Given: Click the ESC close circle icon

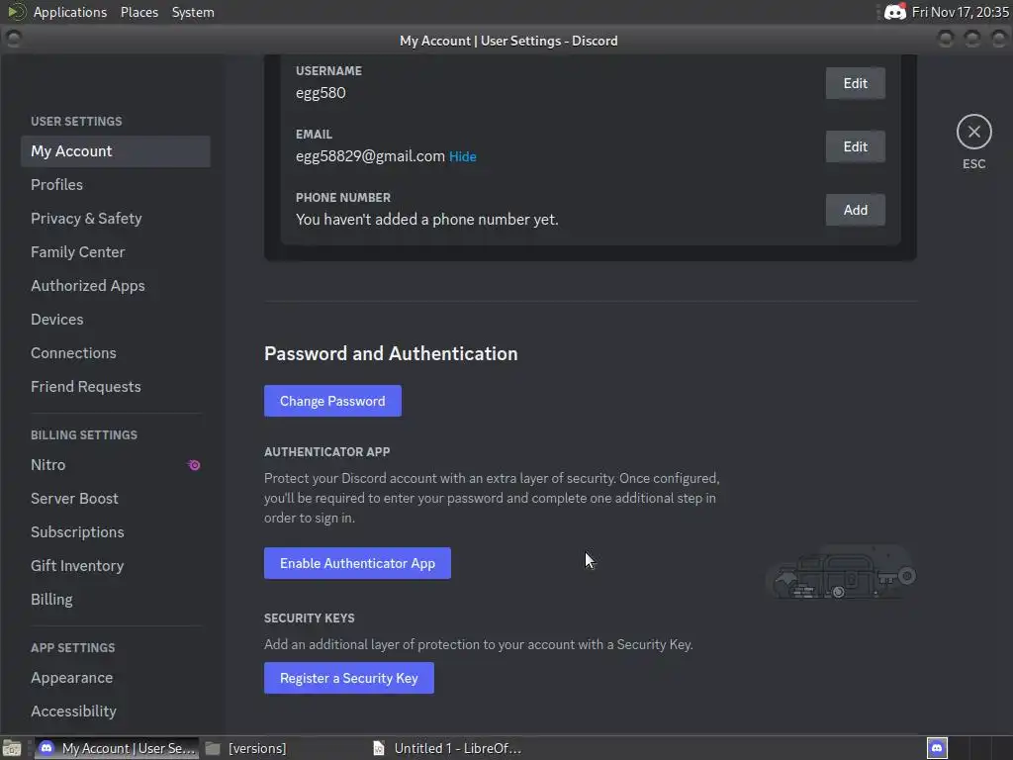Looking at the screenshot, I should click(973, 132).
